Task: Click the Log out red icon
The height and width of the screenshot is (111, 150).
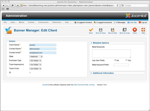Action: click(140, 22)
